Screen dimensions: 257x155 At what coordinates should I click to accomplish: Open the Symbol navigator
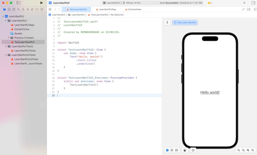coord(14,9)
